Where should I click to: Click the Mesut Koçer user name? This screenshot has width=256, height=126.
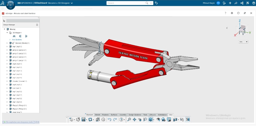(209, 3)
